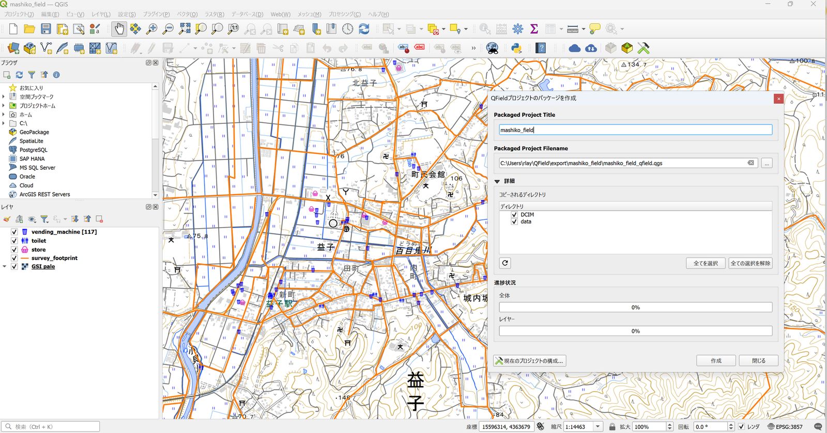Open the Field Calculator sigma icon
The height and width of the screenshot is (433, 827).
pos(534,29)
